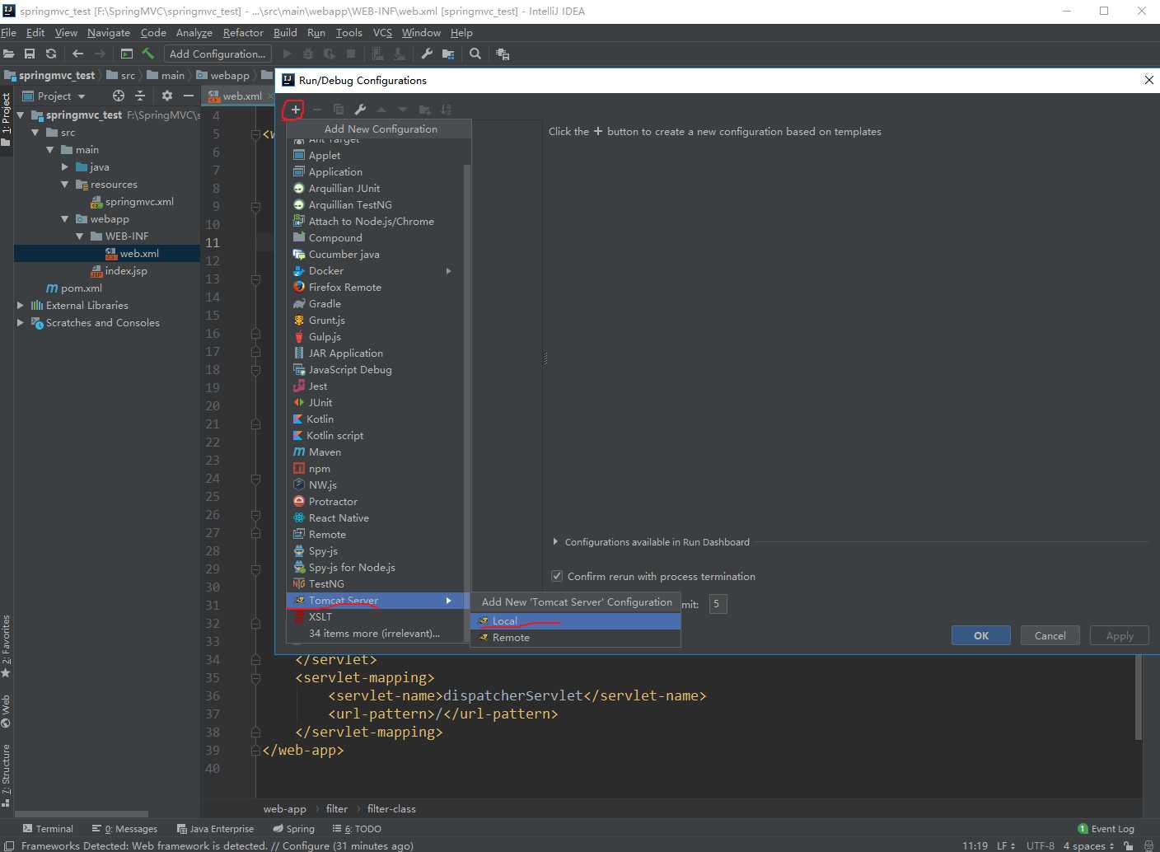Click the Build hammer icon in main toolbar

coord(148,54)
